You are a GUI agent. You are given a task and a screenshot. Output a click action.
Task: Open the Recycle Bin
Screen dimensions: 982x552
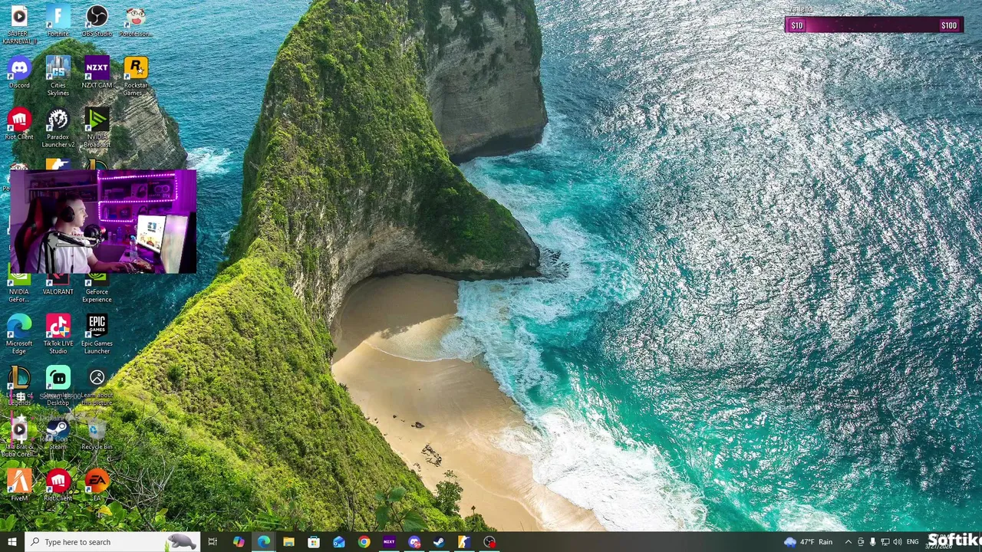pyautogui.click(x=97, y=435)
